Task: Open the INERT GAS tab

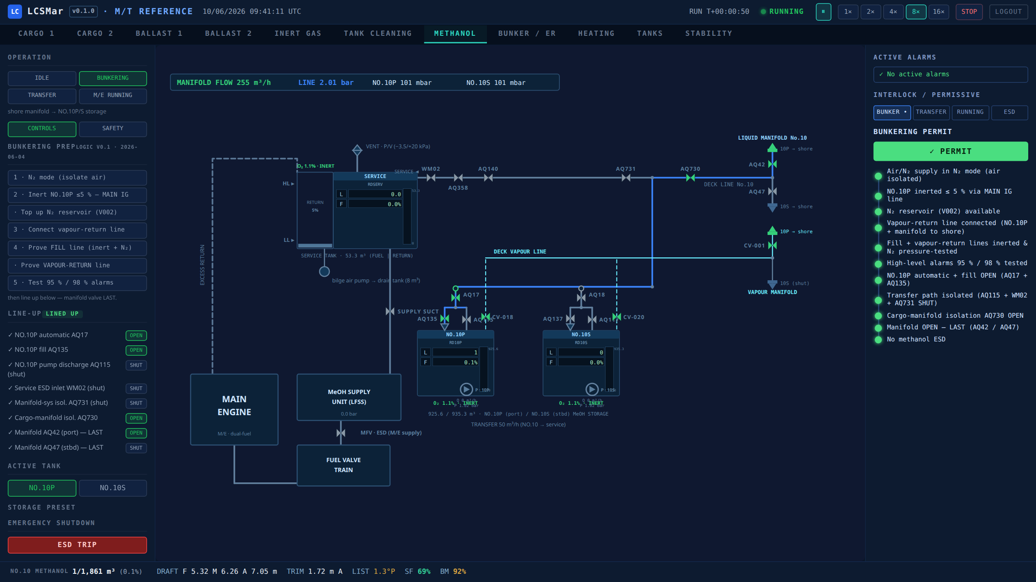Action: pos(298,34)
